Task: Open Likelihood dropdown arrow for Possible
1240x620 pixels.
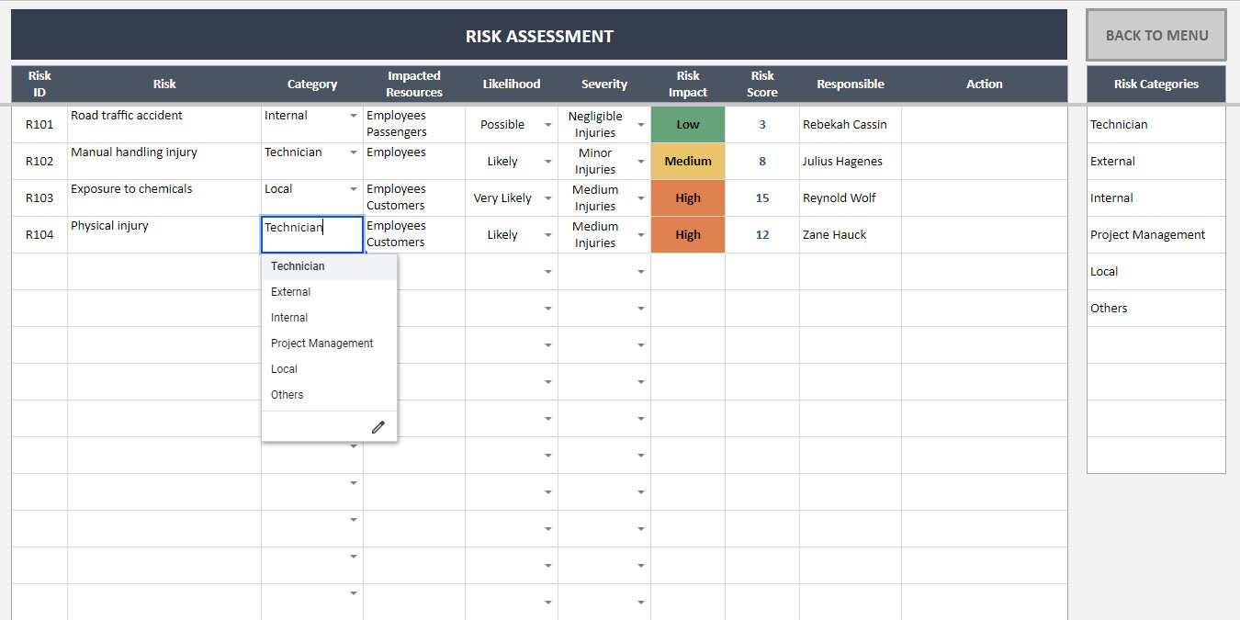Action: coord(548,125)
